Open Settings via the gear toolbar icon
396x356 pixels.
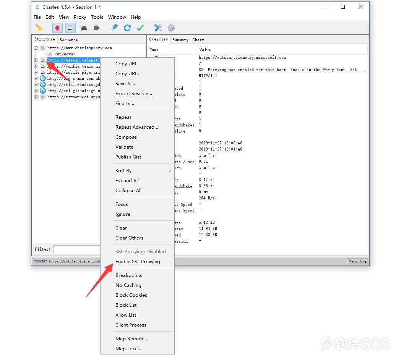pyautogui.click(x=171, y=28)
